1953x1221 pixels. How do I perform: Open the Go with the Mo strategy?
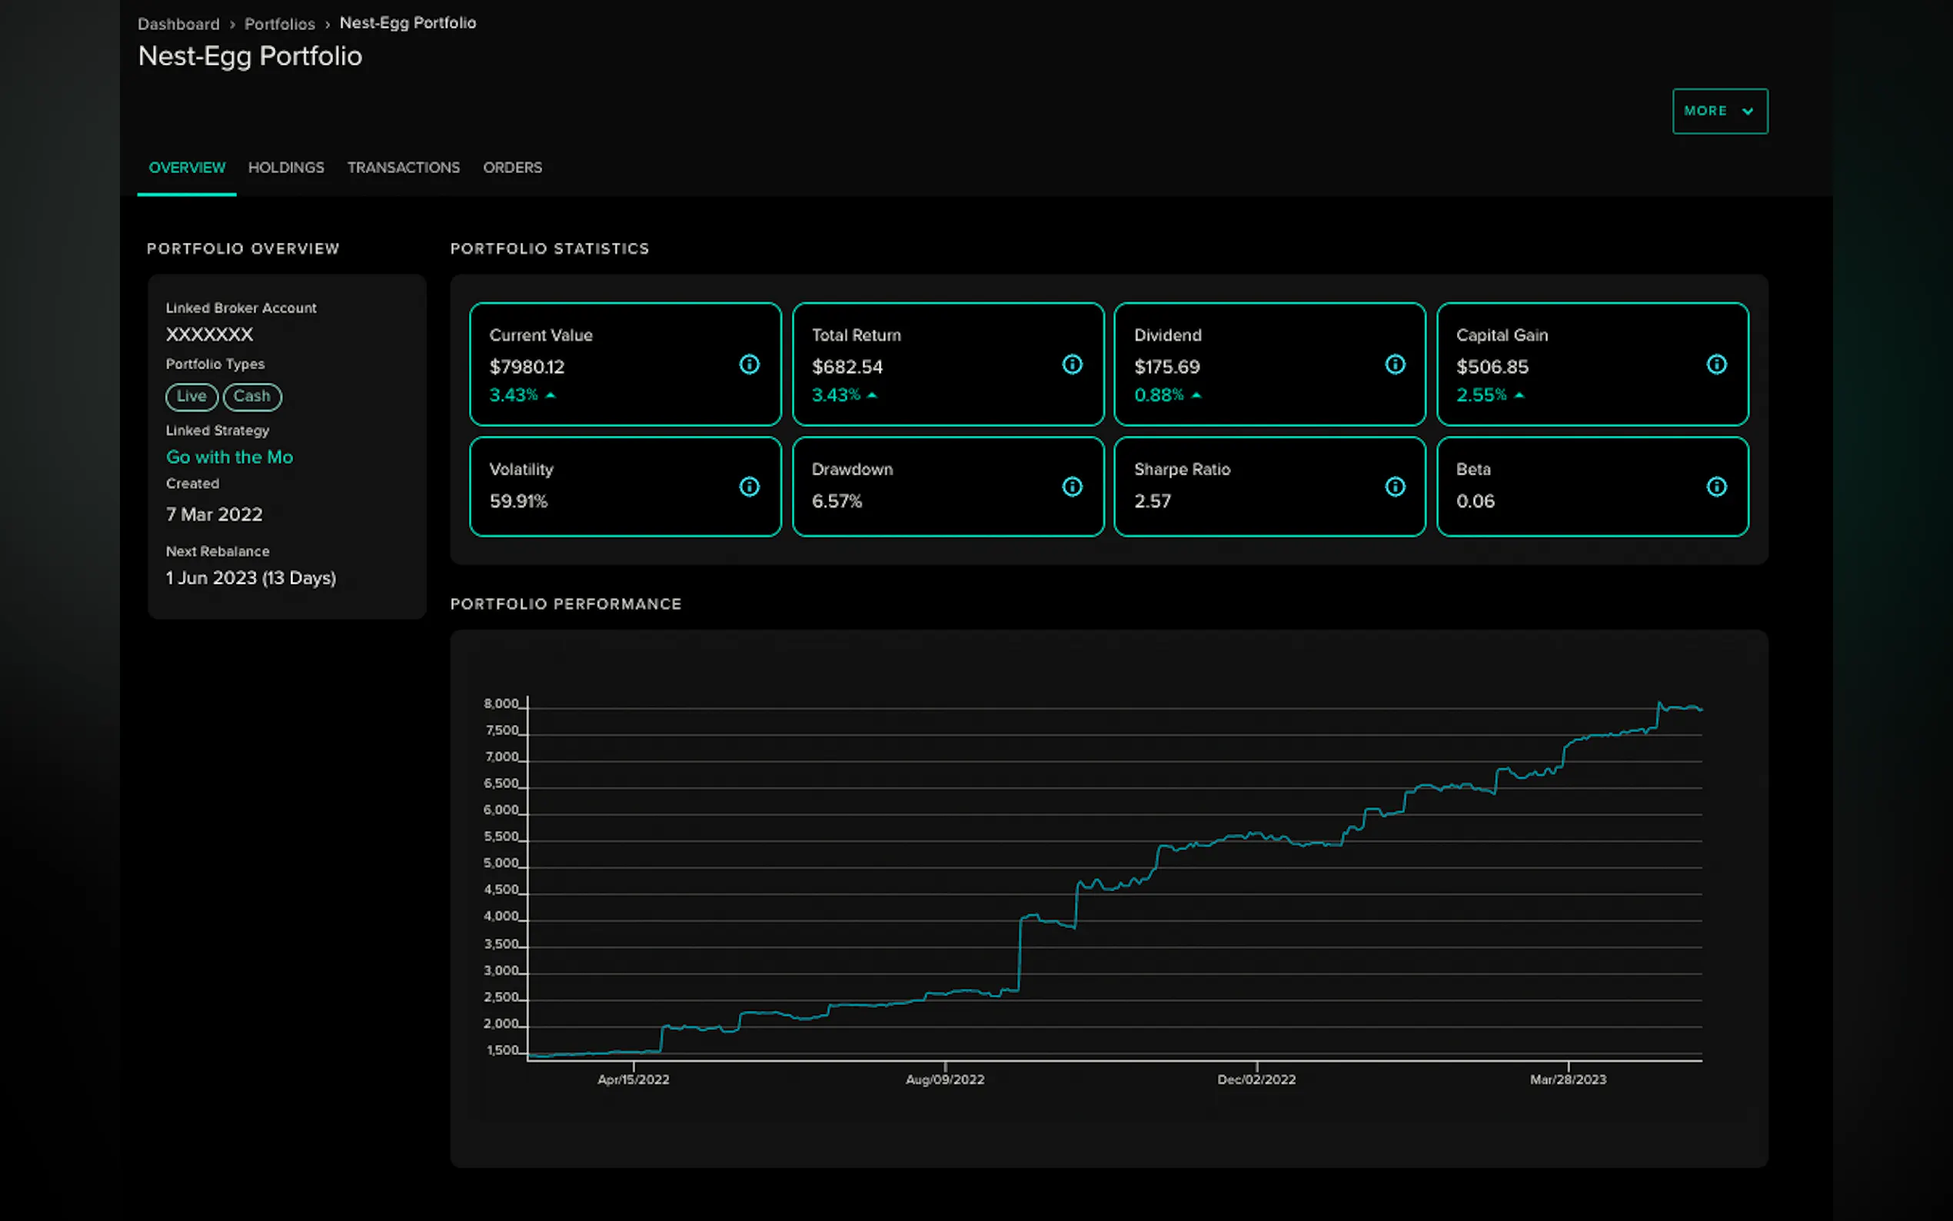point(229,456)
